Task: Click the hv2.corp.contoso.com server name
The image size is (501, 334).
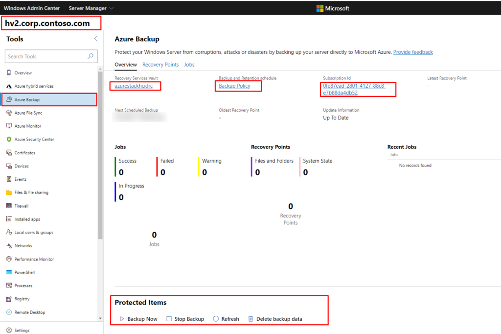Action: click(x=47, y=24)
